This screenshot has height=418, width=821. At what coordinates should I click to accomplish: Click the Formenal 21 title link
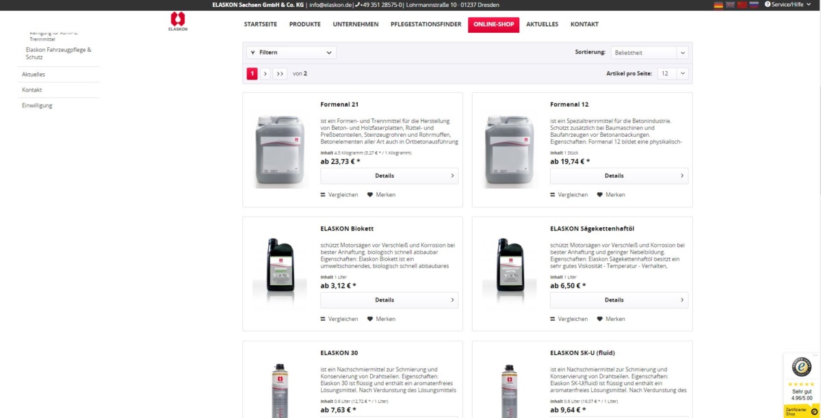339,105
